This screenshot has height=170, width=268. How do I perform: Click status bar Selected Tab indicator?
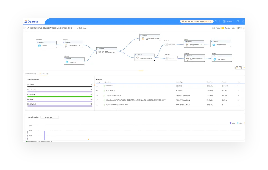coord(39,141)
